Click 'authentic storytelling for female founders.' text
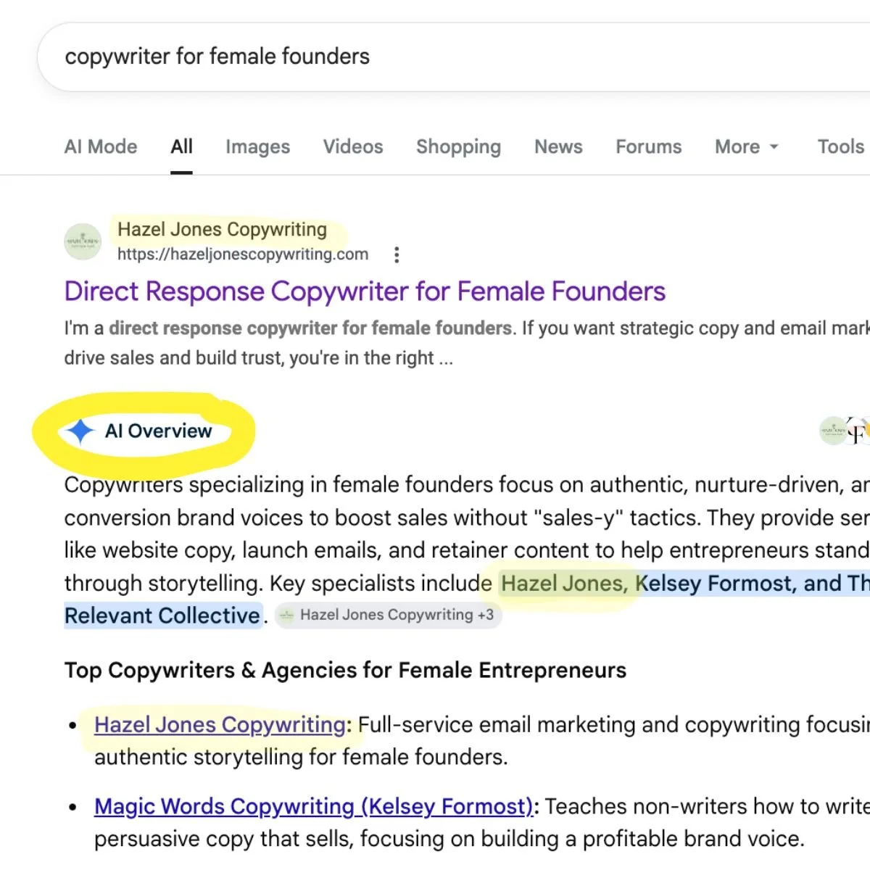This screenshot has height=870, width=870. [x=301, y=758]
